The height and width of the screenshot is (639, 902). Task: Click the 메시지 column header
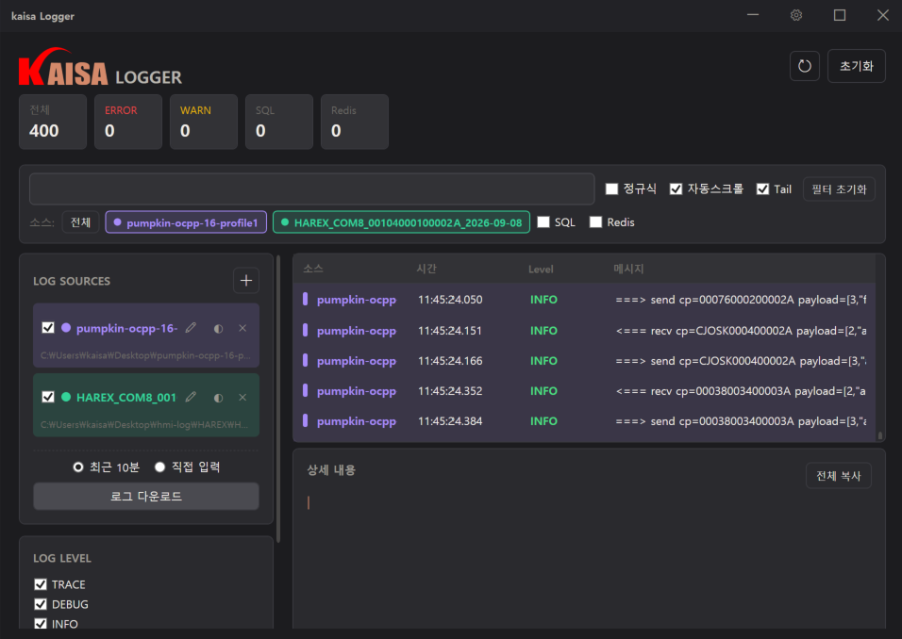628,269
